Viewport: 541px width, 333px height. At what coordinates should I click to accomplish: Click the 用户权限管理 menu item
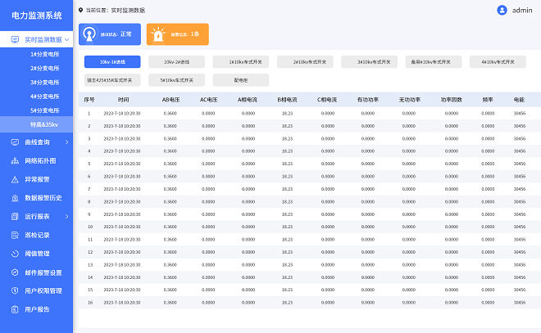tap(43, 290)
